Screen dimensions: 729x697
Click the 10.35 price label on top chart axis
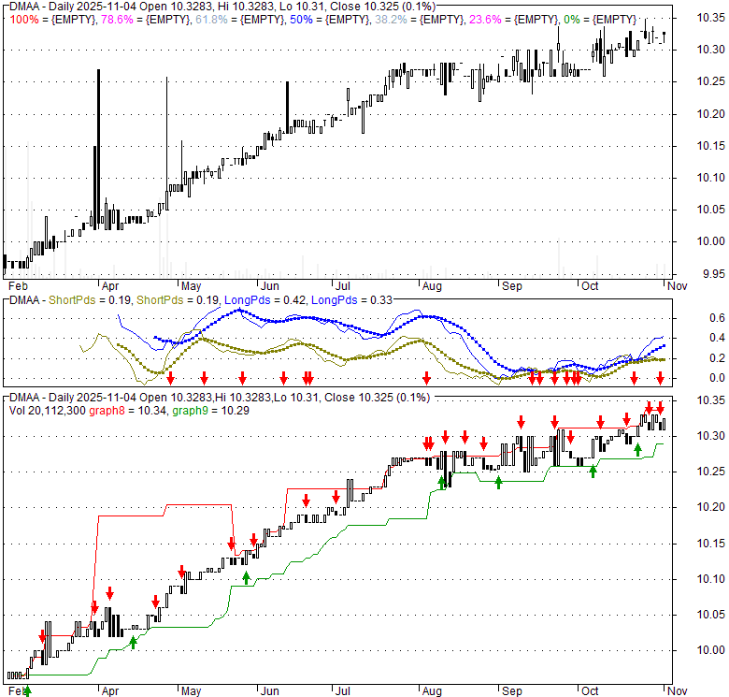click(710, 18)
